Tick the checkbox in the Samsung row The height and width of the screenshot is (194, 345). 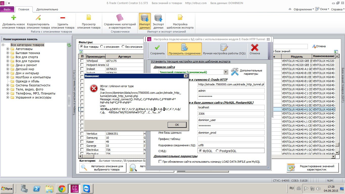pos(82,138)
